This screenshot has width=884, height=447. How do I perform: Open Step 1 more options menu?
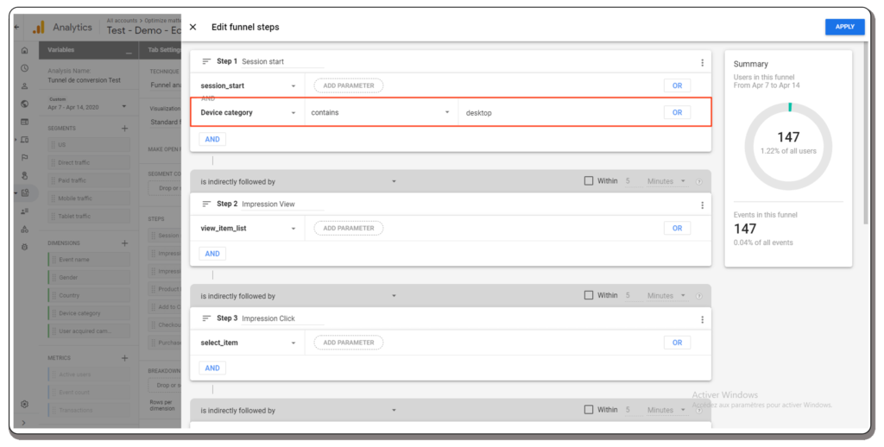click(703, 62)
